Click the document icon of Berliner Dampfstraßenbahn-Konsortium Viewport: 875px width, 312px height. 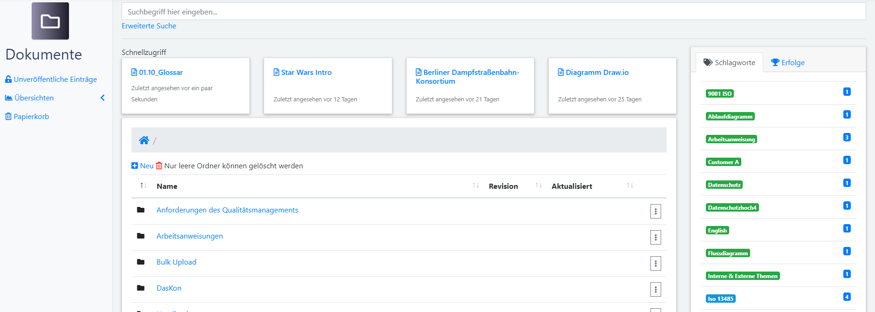pyautogui.click(x=419, y=72)
